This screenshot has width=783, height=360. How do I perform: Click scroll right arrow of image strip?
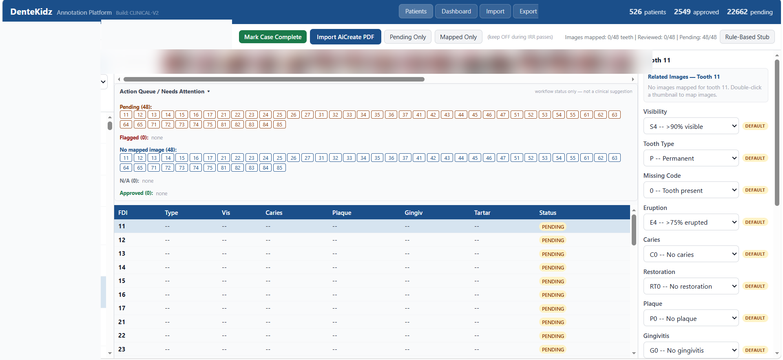tap(633, 80)
